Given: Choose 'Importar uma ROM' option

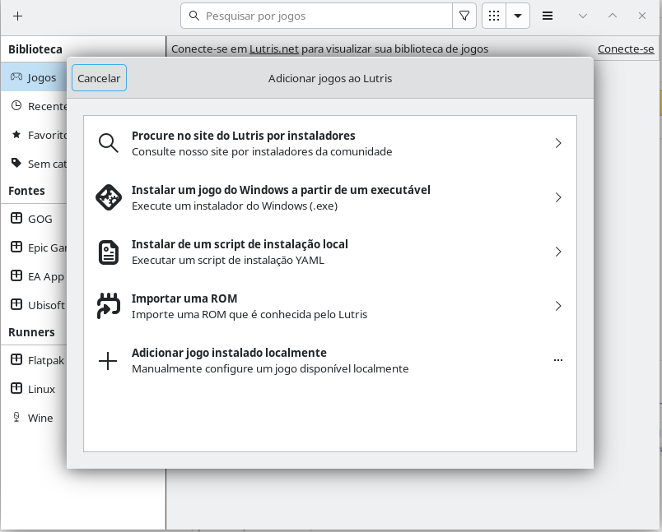Looking at the screenshot, I should pos(330,306).
